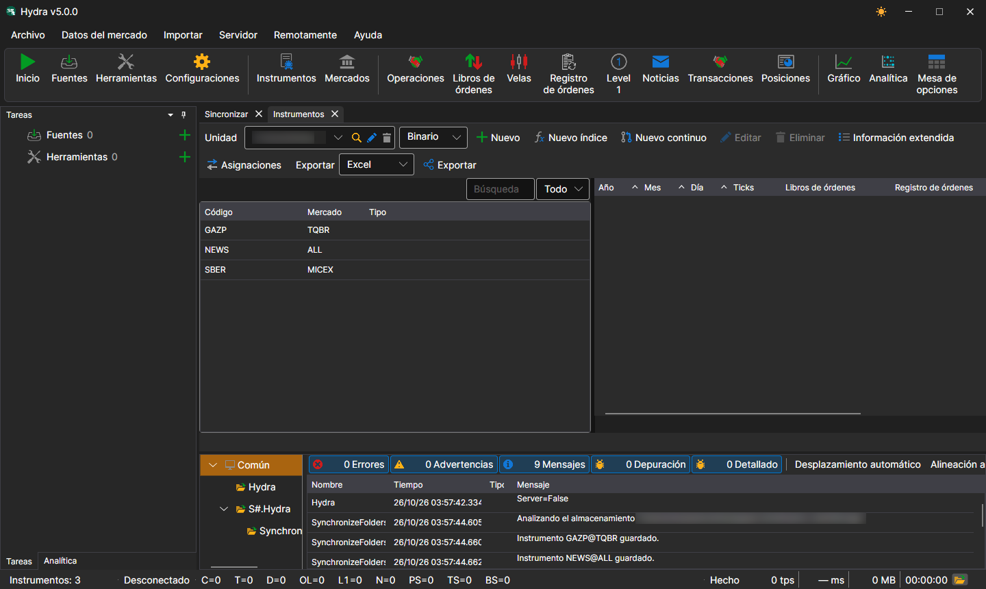Open Mesa de opciones

(x=937, y=74)
